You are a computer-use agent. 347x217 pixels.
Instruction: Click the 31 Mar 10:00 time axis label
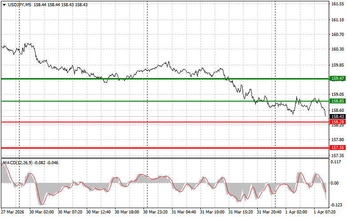click(x=212, y=213)
